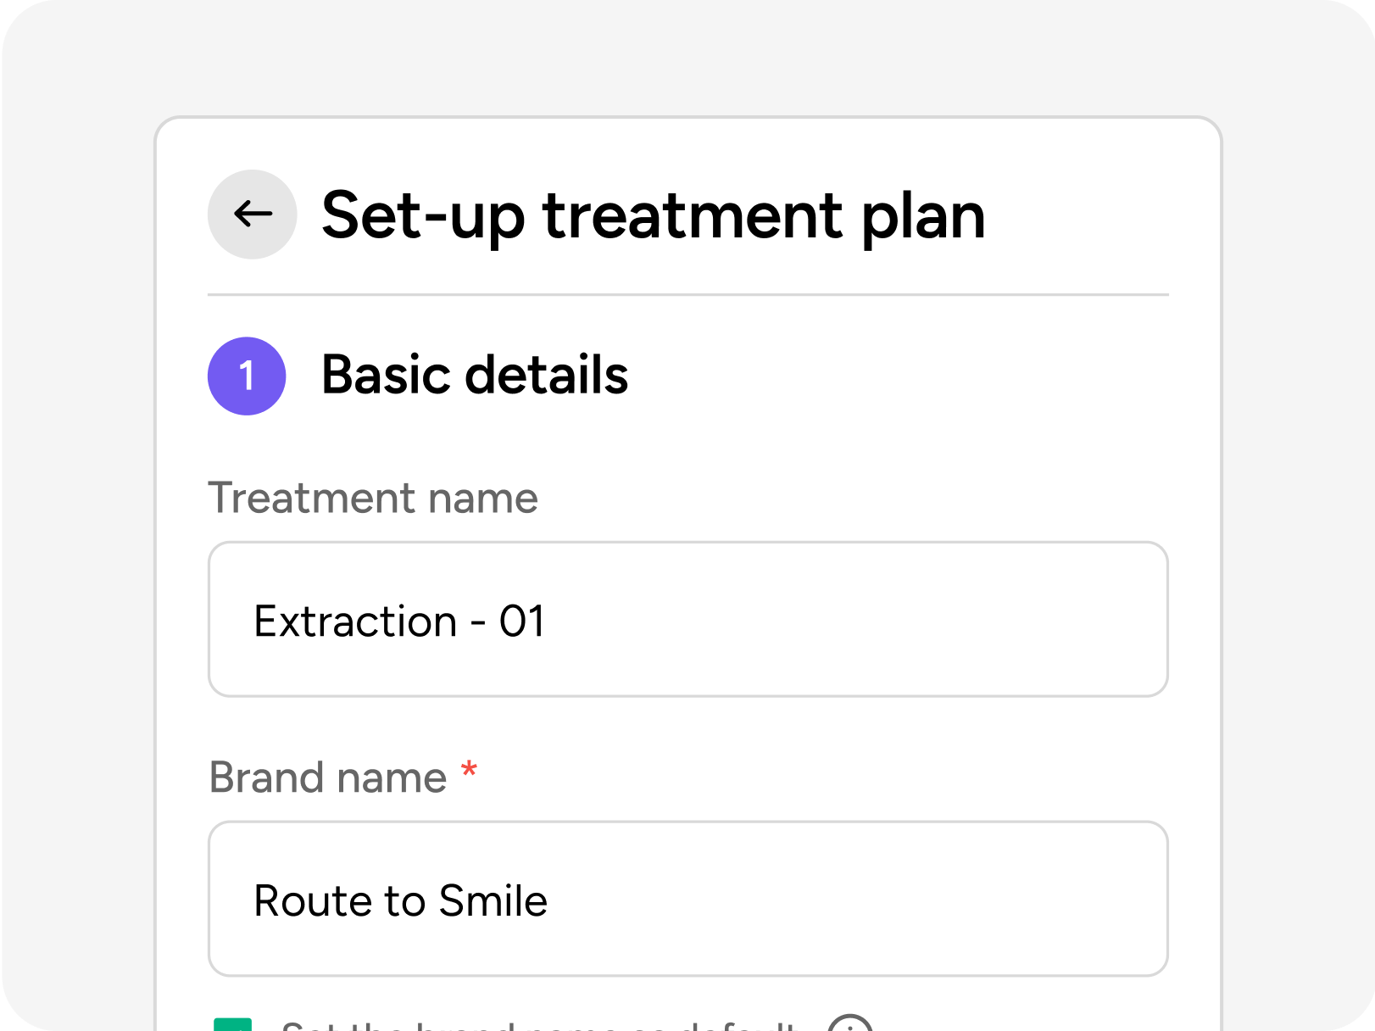Click the red required asterisk
This screenshot has width=1375, height=1031.
[x=469, y=771]
